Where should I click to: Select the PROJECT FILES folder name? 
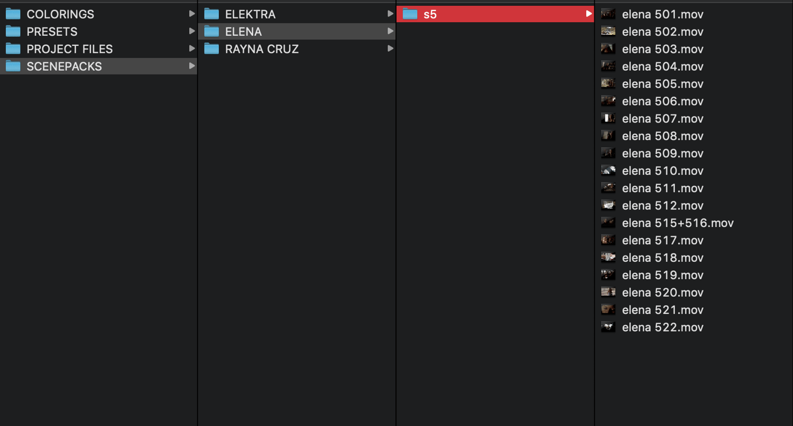pyautogui.click(x=70, y=49)
